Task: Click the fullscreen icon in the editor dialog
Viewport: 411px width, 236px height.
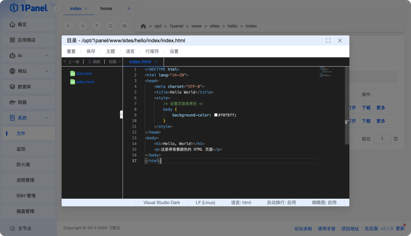Action: [328, 40]
